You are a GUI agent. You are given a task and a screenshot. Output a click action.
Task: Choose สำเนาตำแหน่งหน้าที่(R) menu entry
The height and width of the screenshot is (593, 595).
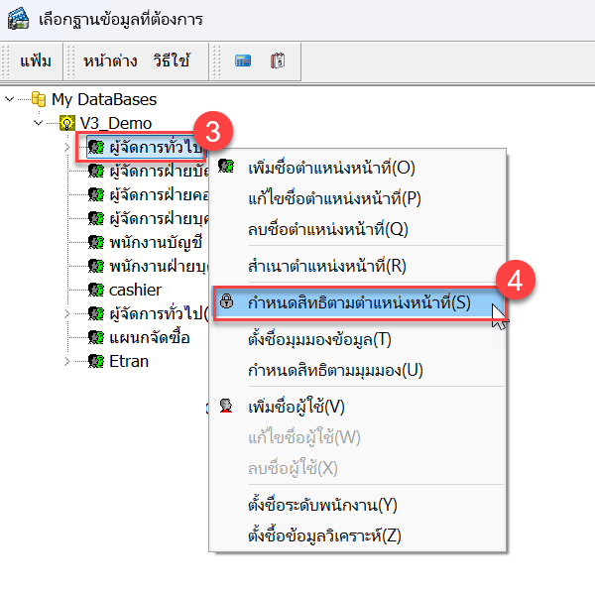tap(358, 266)
